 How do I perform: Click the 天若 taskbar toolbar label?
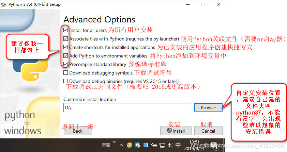coord(106,145)
